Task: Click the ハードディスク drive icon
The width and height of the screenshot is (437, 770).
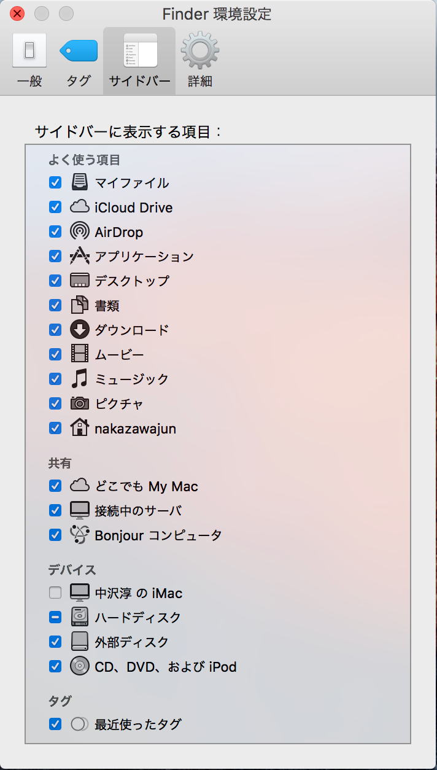Action: tap(80, 617)
